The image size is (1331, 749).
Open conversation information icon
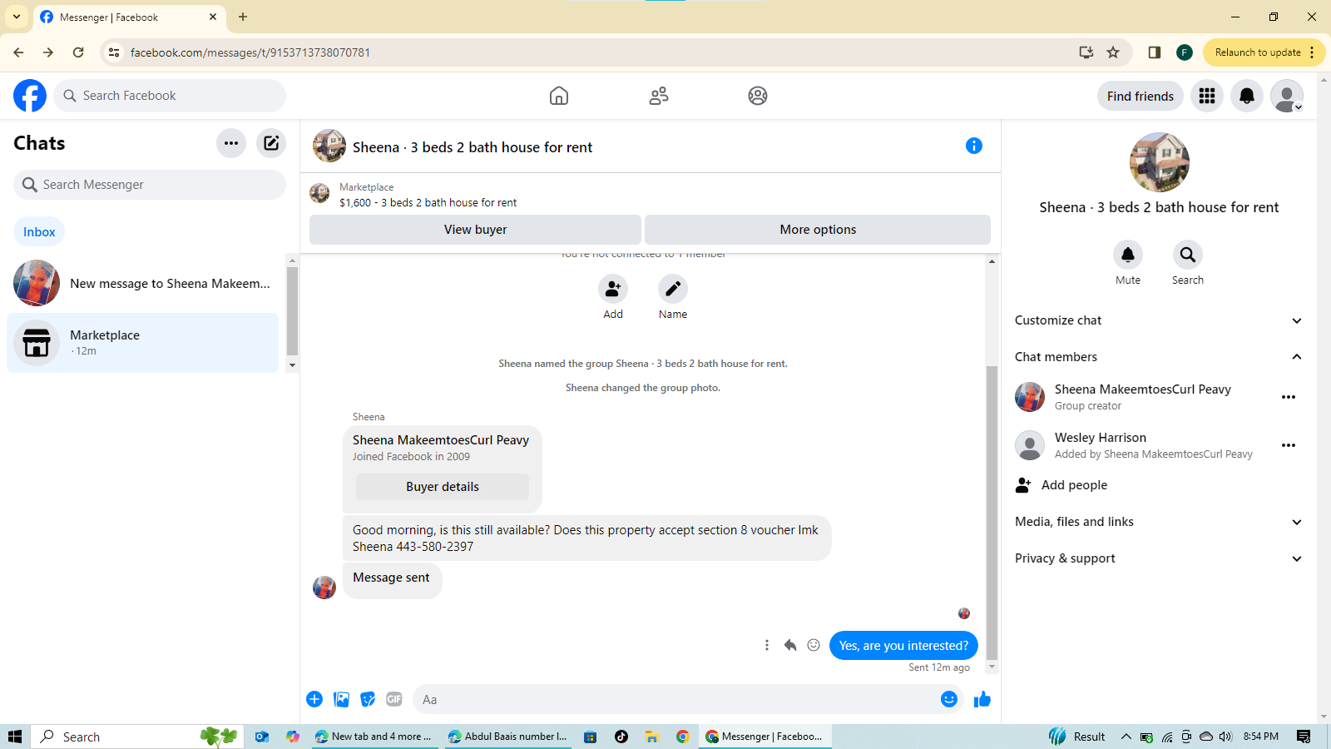(x=974, y=146)
